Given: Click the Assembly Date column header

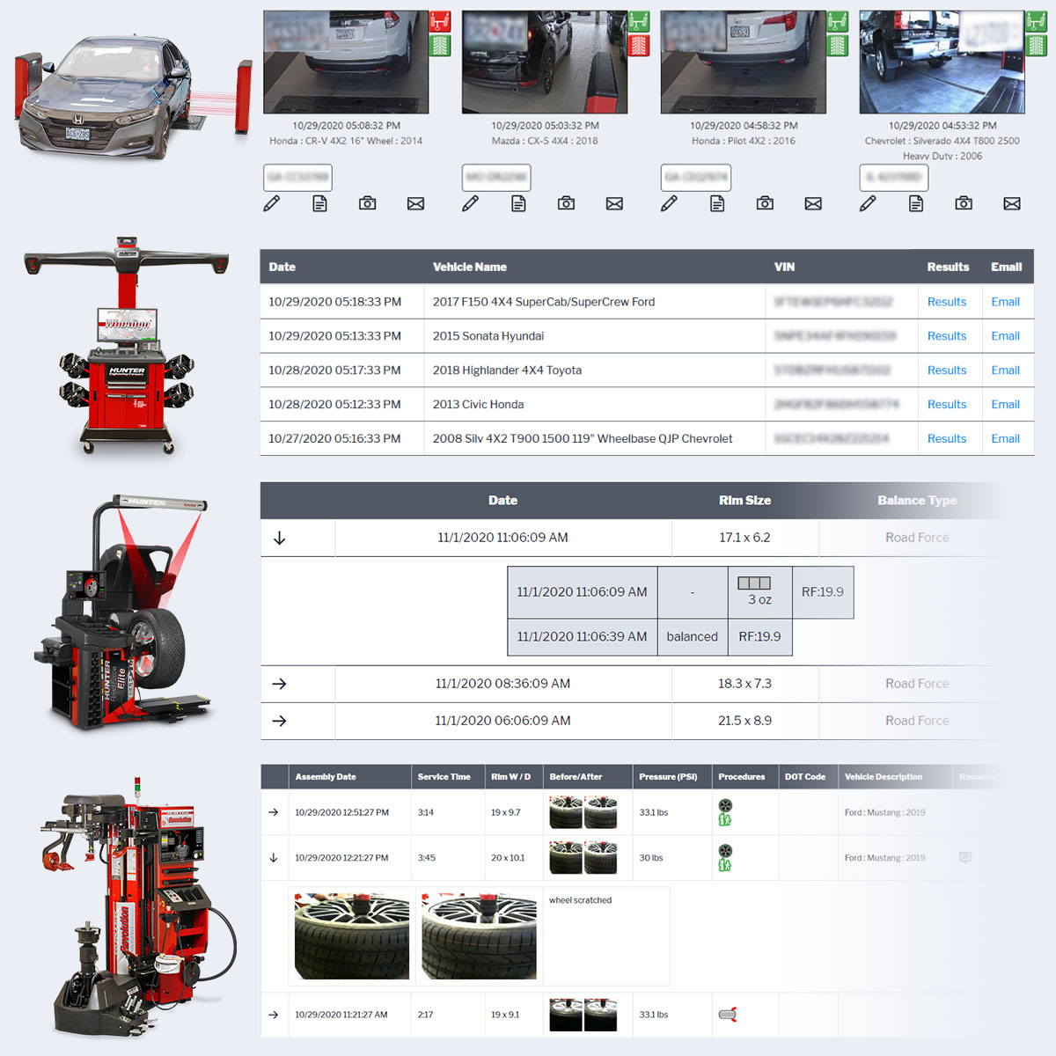Looking at the screenshot, I should 326,777.
